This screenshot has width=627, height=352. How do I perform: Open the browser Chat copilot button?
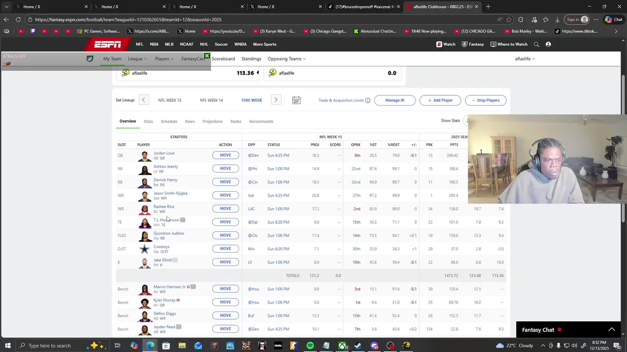[614, 20]
